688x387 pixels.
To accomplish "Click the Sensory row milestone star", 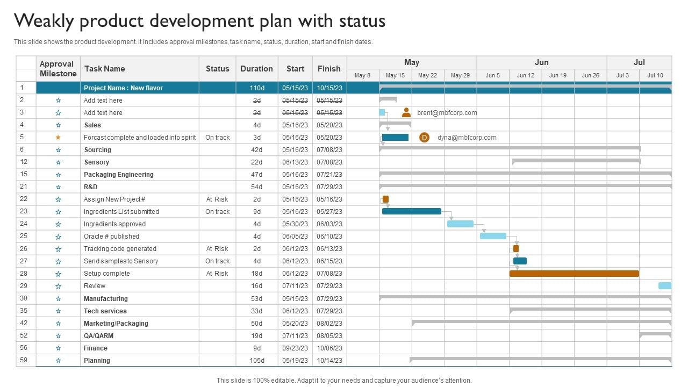I will pos(58,162).
